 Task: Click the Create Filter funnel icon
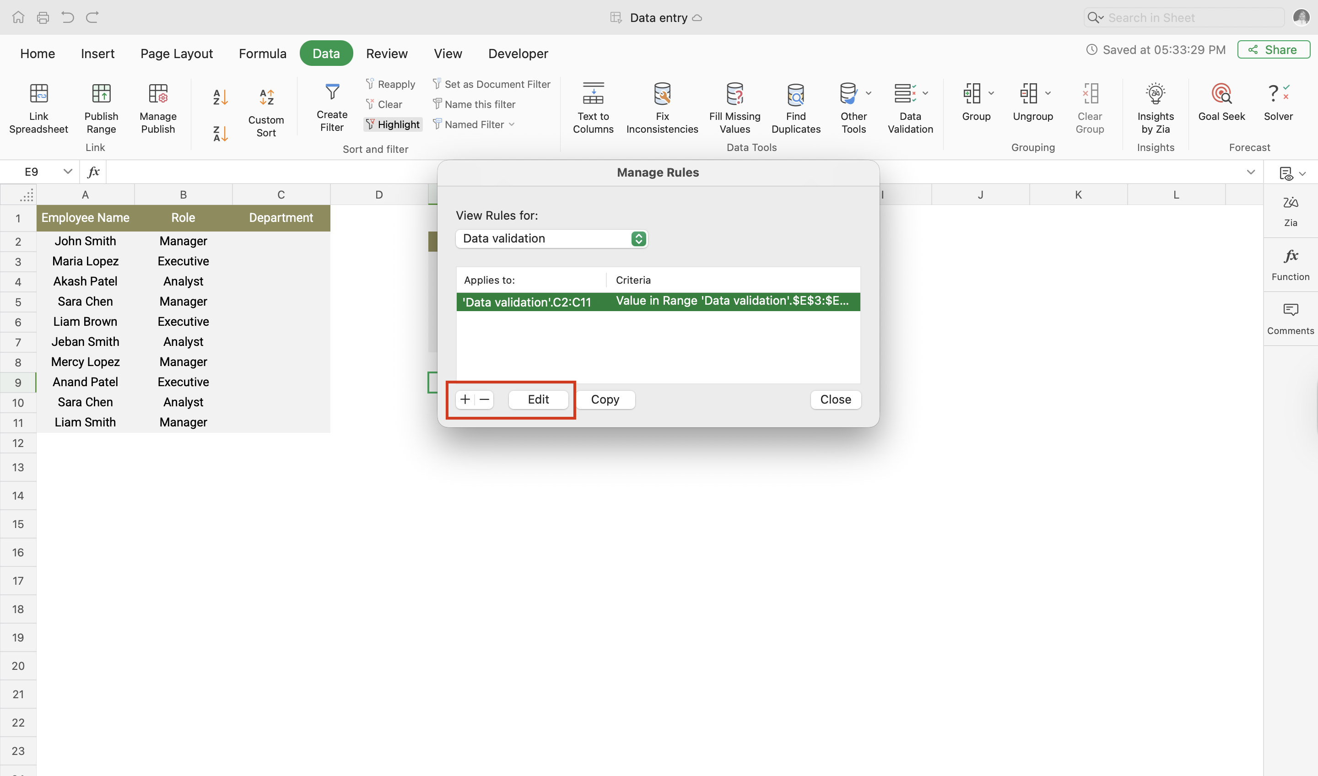click(332, 93)
